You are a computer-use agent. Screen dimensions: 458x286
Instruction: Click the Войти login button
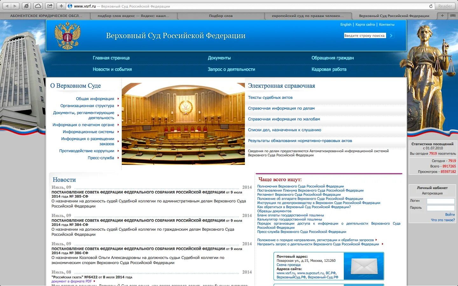point(450,214)
